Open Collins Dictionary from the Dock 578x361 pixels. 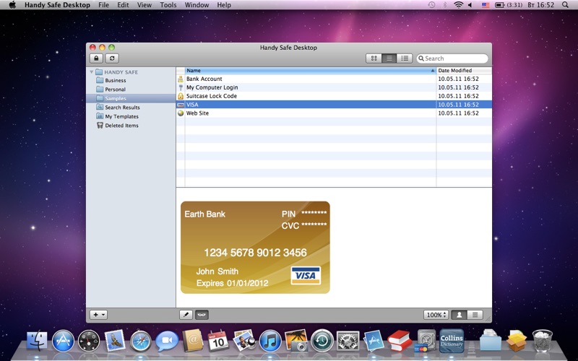click(452, 341)
